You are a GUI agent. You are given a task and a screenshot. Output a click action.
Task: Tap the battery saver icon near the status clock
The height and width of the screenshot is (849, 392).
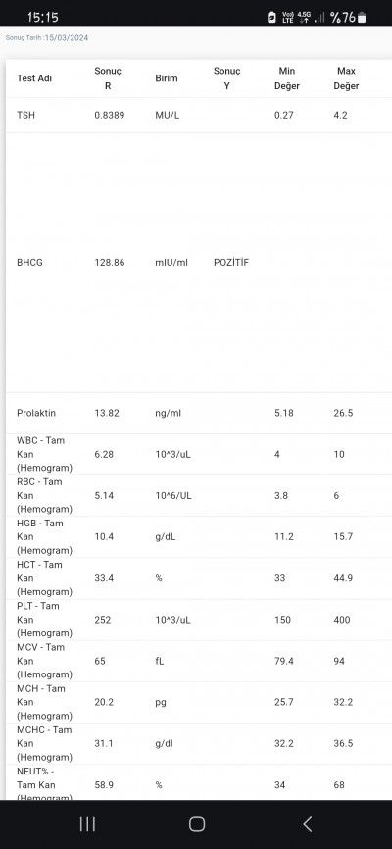pyautogui.click(x=271, y=18)
